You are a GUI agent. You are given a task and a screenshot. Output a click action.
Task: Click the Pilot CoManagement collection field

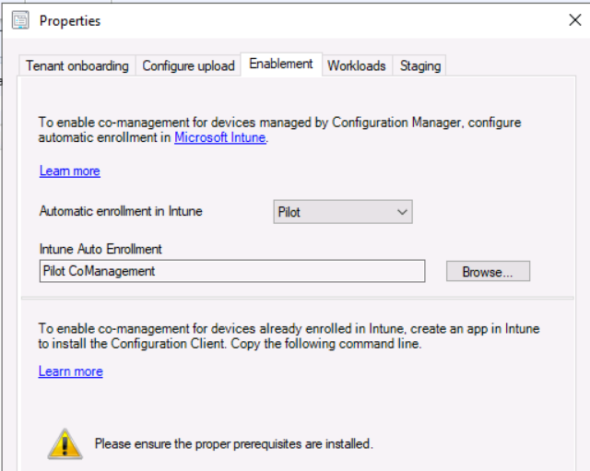pyautogui.click(x=232, y=271)
